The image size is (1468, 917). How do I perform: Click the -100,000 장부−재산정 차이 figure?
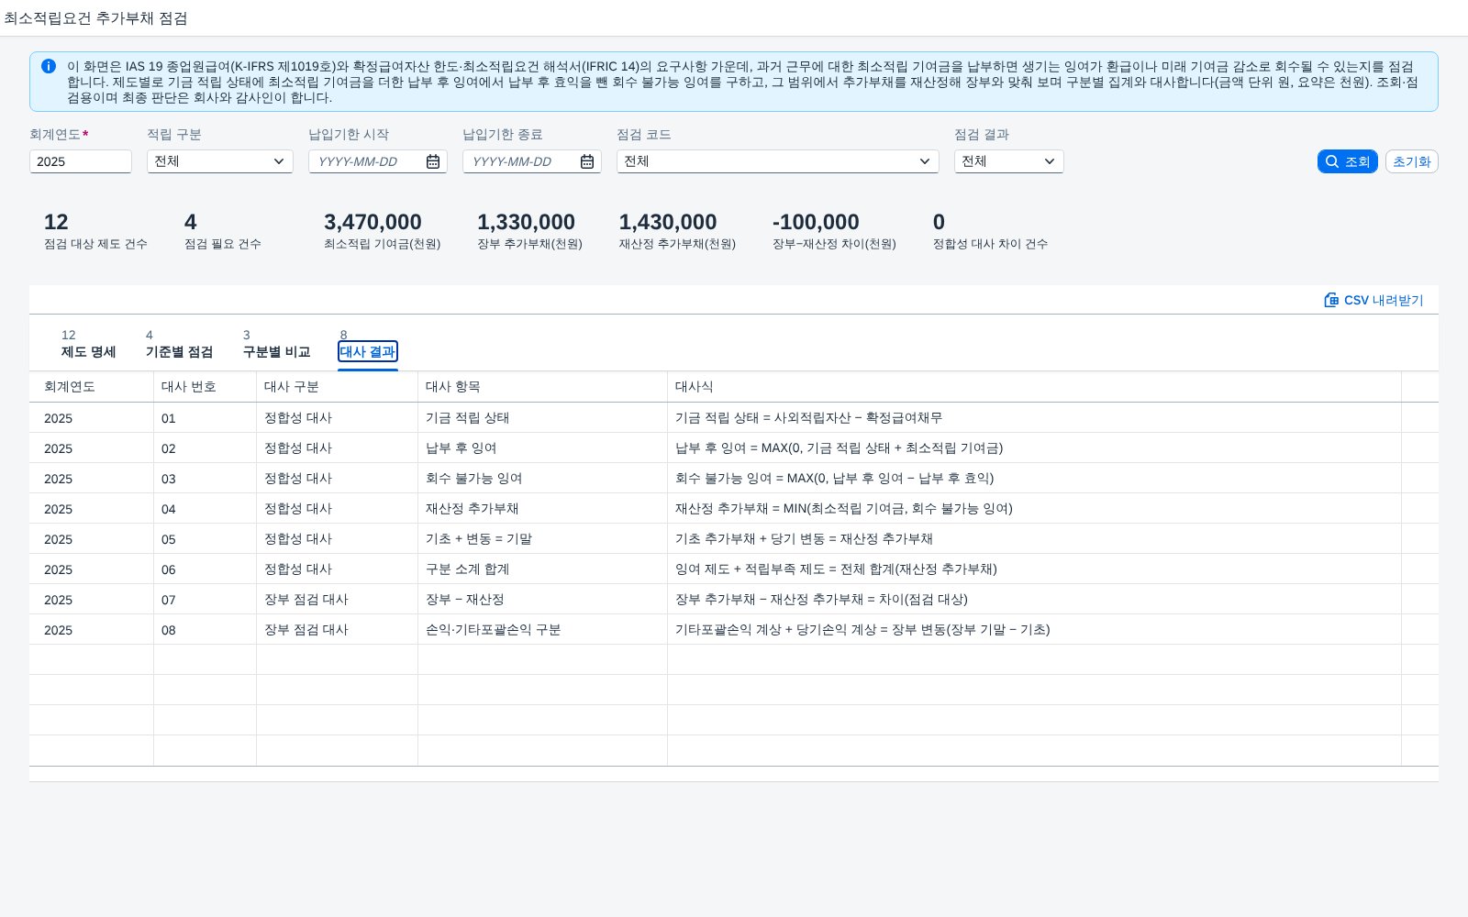(816, 222)
